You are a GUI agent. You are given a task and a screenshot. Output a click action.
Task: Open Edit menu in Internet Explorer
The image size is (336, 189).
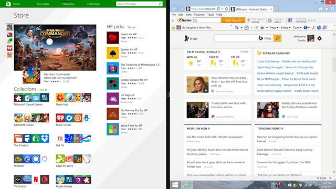coord(181,15)
